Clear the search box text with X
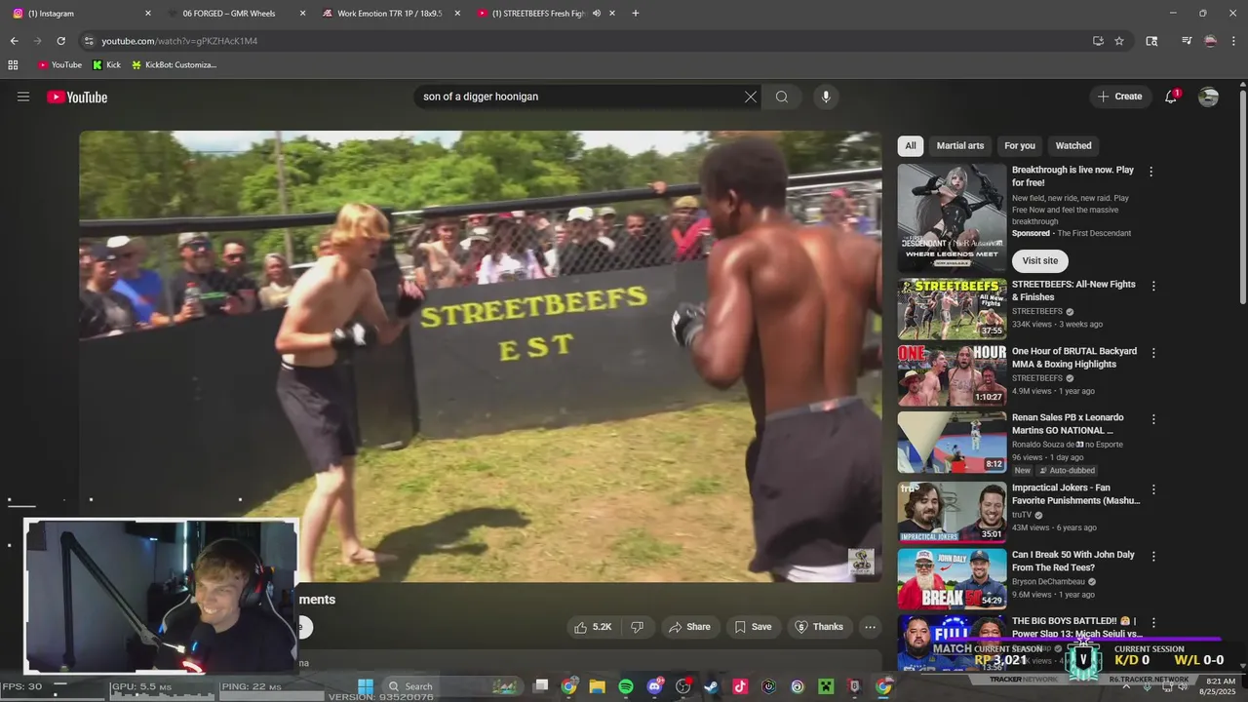 (x=751, y=97)
